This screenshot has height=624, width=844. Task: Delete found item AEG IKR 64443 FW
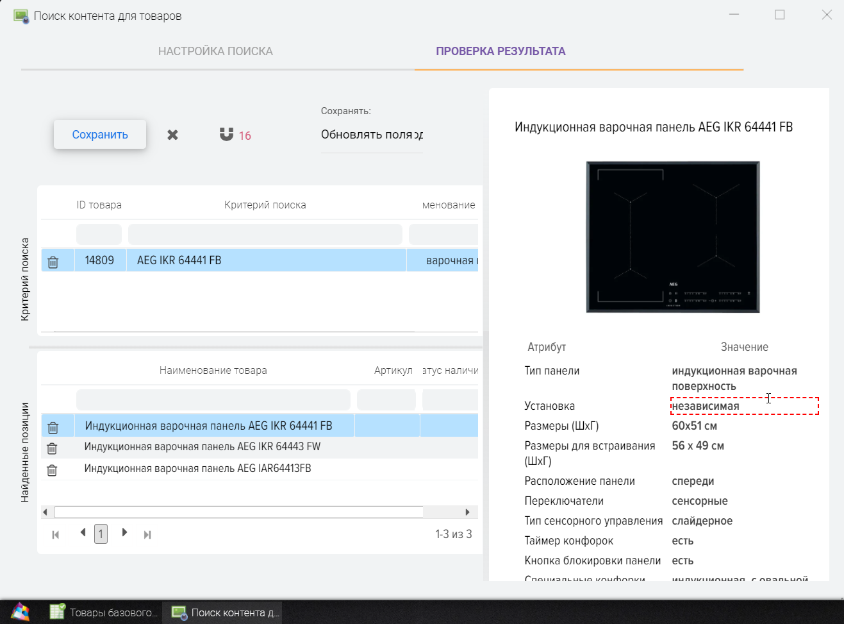tap(53, 448)
